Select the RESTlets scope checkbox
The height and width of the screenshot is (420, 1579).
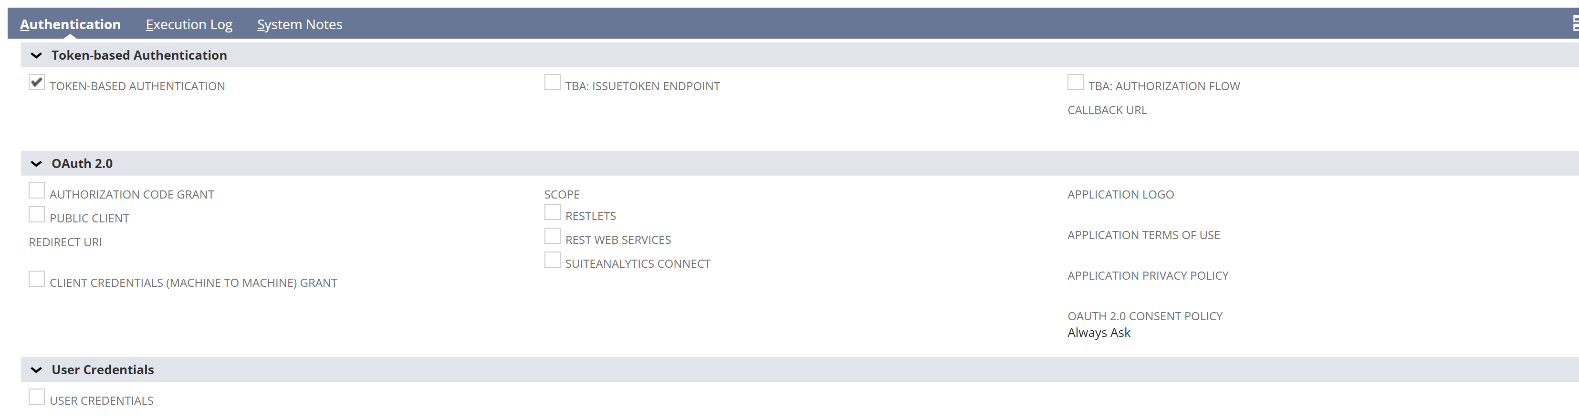point(552,212)
